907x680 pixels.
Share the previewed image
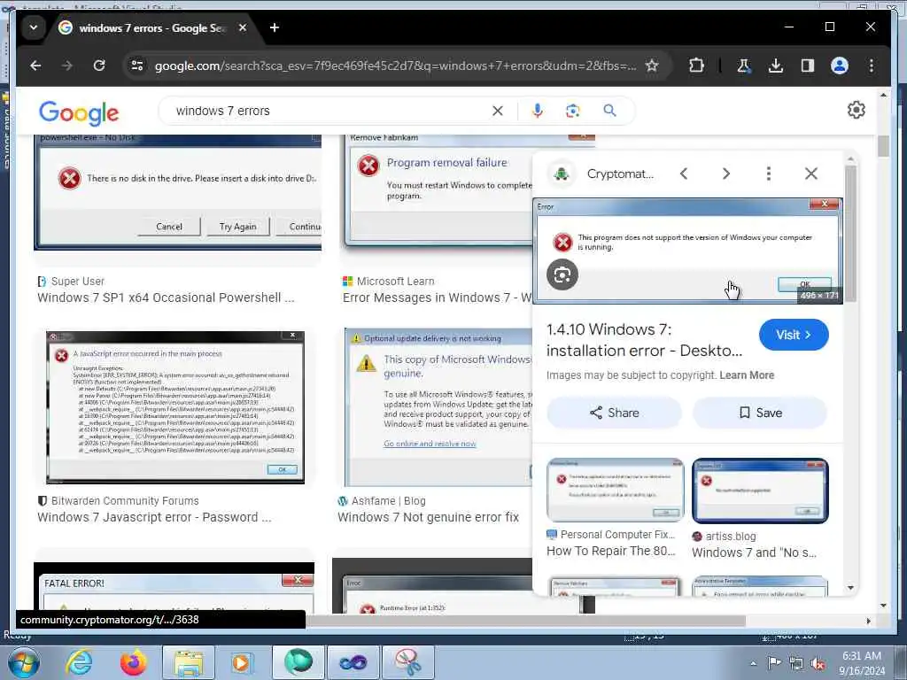pyautogui.click(x=615, y=413)
